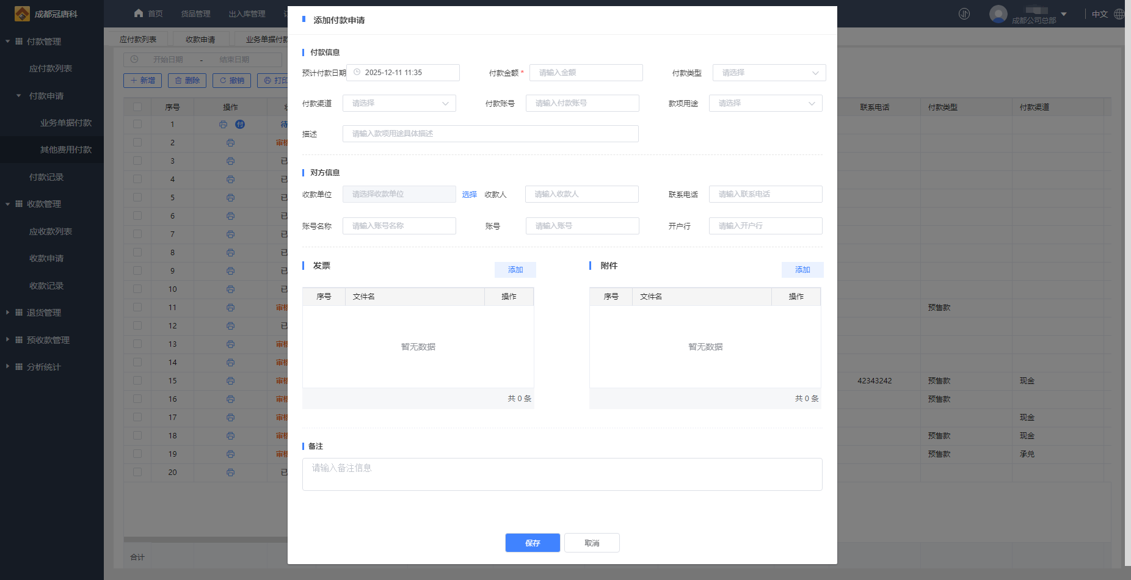Click the print icon in row 14
This screenshot has height=580, width=1131.
tap(230, 363)
